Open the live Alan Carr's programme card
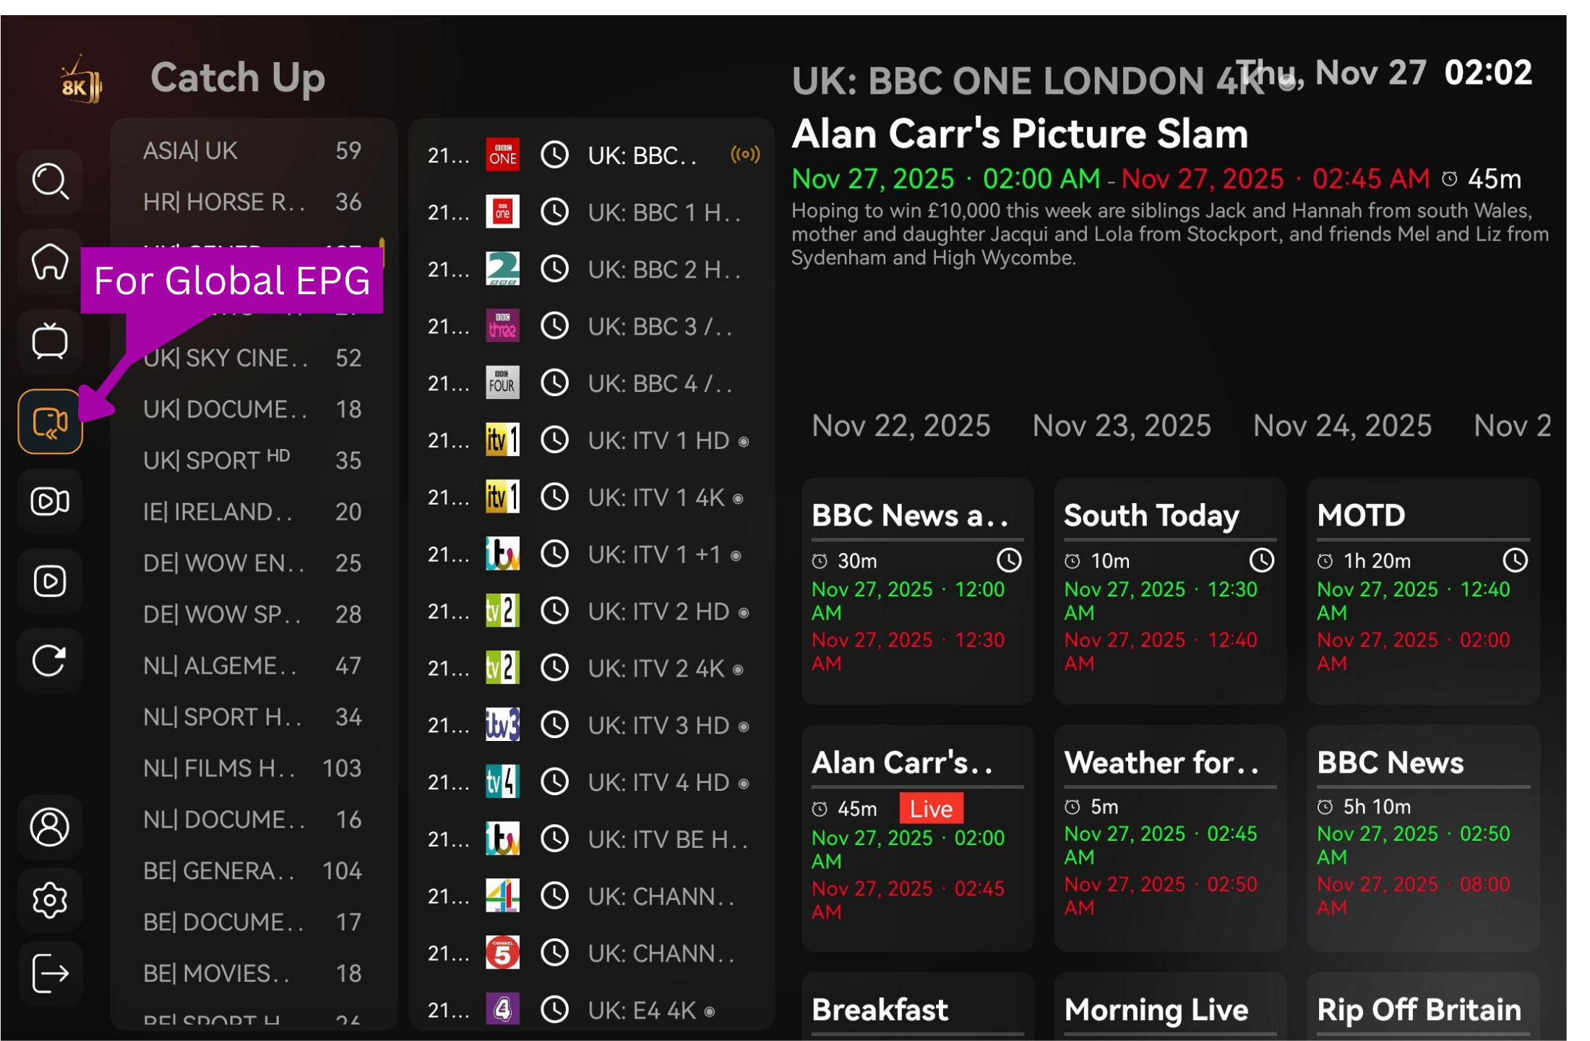1590x1041 pixels. click(x=917, y=838)
